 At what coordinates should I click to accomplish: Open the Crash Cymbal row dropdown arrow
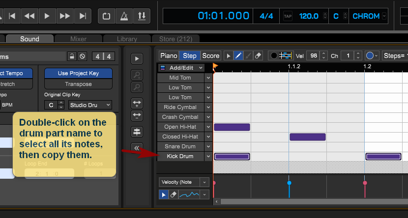208,117
